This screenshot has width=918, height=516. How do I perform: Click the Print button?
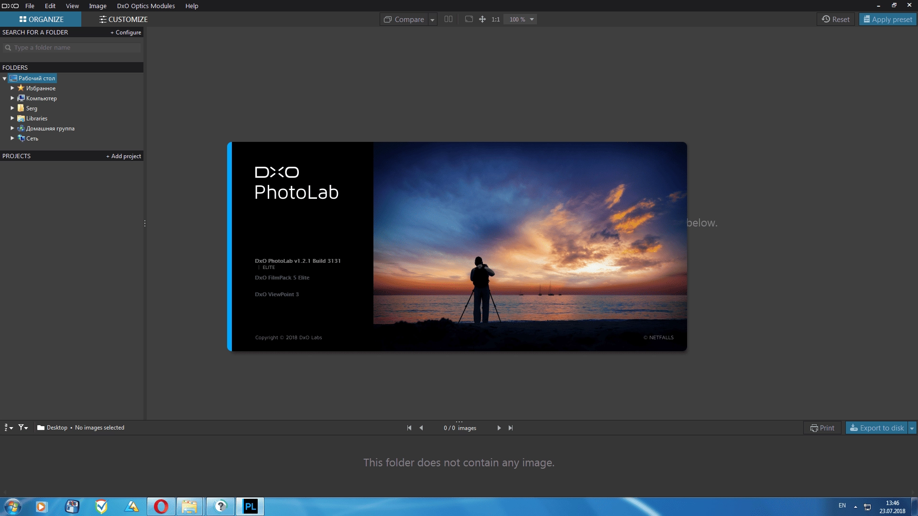822,428
